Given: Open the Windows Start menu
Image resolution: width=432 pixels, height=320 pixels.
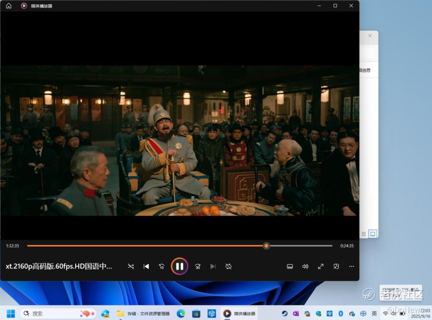Looking at the screenshot, I should click(x=11, y=314).
